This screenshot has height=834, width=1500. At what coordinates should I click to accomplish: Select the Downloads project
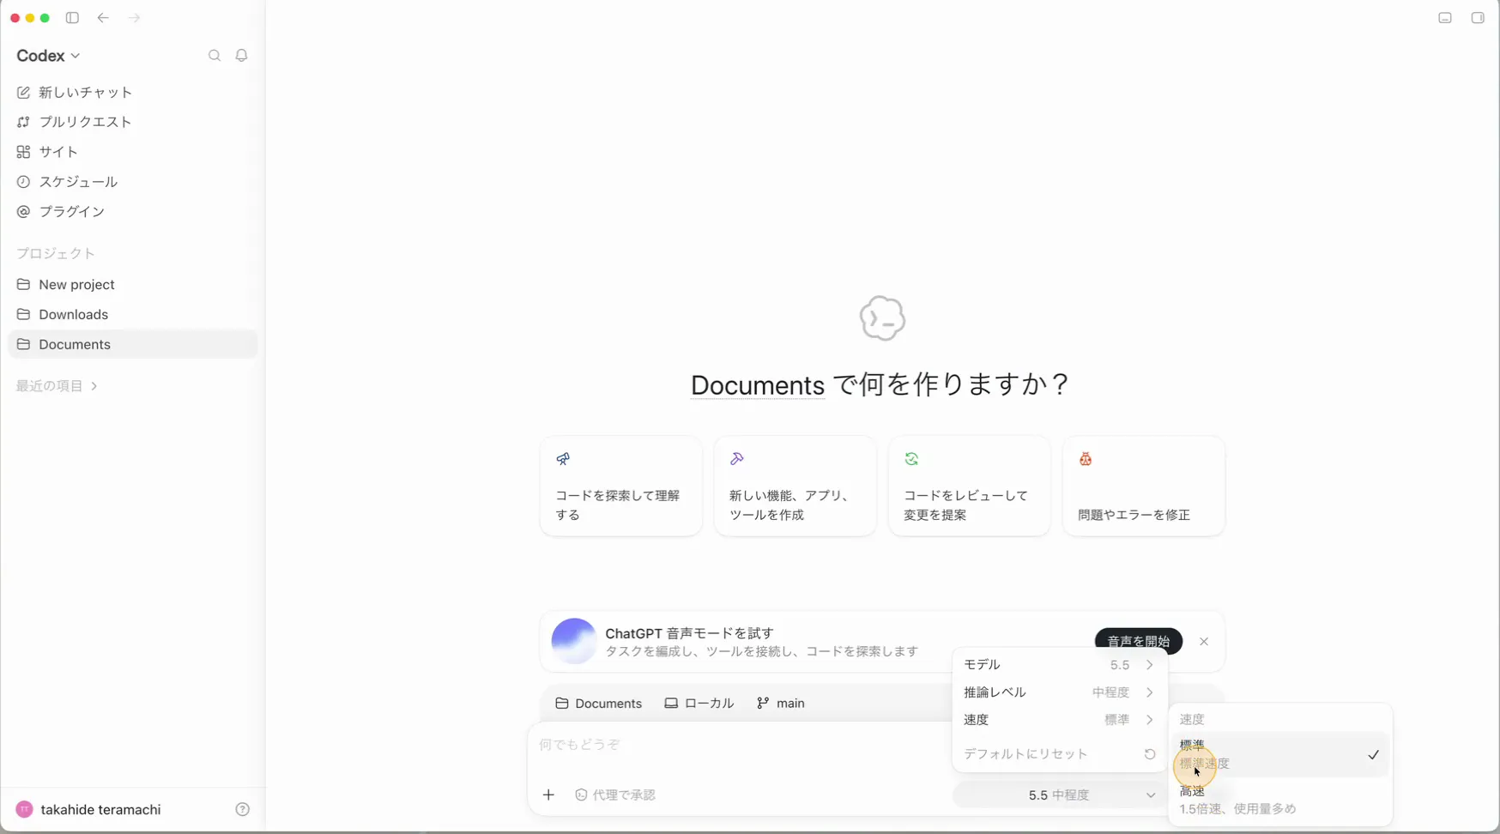132,315
